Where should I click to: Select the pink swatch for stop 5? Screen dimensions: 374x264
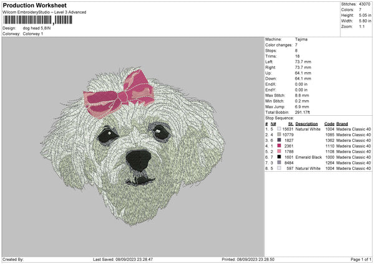(279, 151)
